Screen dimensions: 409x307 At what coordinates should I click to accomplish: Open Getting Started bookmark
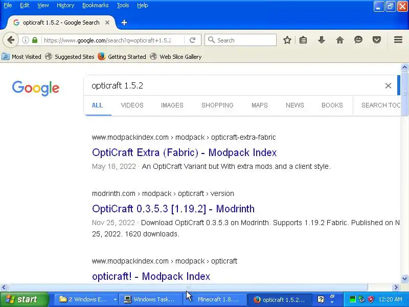pyautogui.click(x=122, y=57)
